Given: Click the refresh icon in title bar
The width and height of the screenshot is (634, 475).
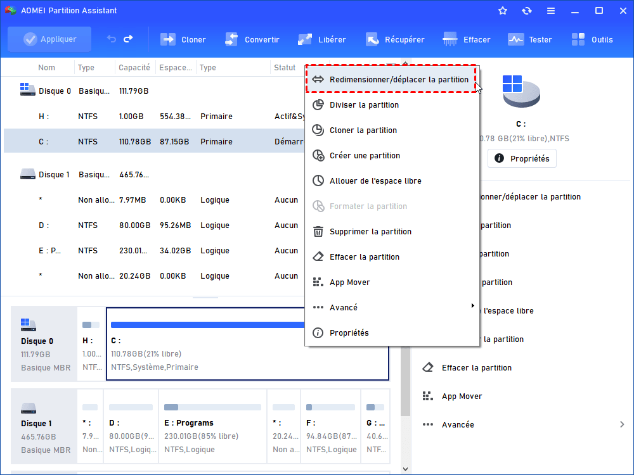Looking at the screenshot, I should pyautogui.click(x=526, y=11).
